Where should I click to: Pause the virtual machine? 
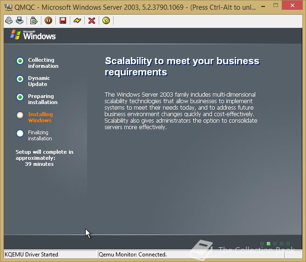[48, 20]
